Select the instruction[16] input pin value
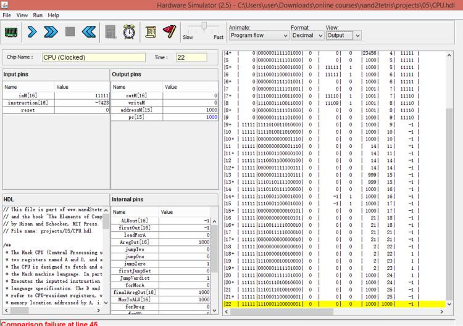Image resolution: width=463 pixels, height=326 pixels. 81,103
